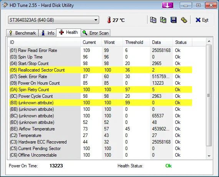Viewport: 219px width, 177px height.
Task: Open the Error Scan tab
Action: pos(96,33)
